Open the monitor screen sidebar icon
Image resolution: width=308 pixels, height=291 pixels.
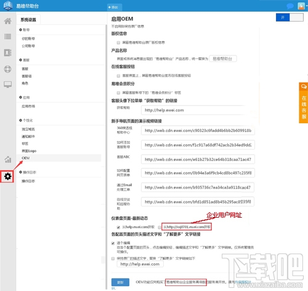[8, 84]
